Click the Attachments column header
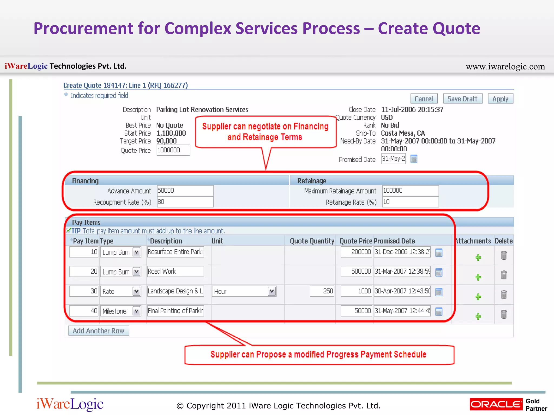 473,241
